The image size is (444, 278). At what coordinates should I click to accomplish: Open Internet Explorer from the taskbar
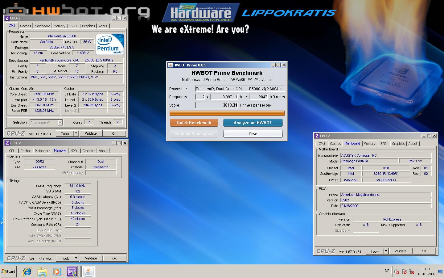pyautogui.click(x=27, y=272)
